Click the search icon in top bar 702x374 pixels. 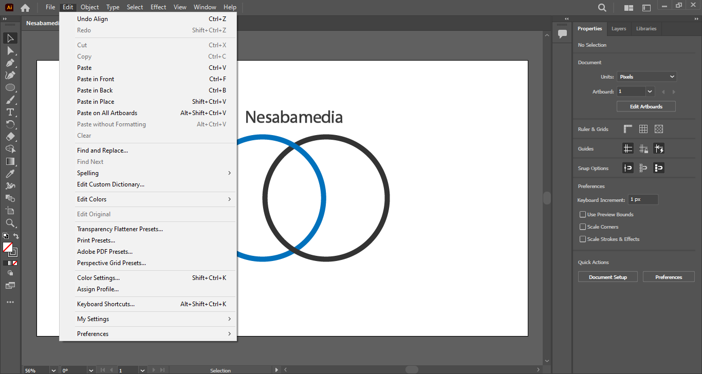pos(602,7)
